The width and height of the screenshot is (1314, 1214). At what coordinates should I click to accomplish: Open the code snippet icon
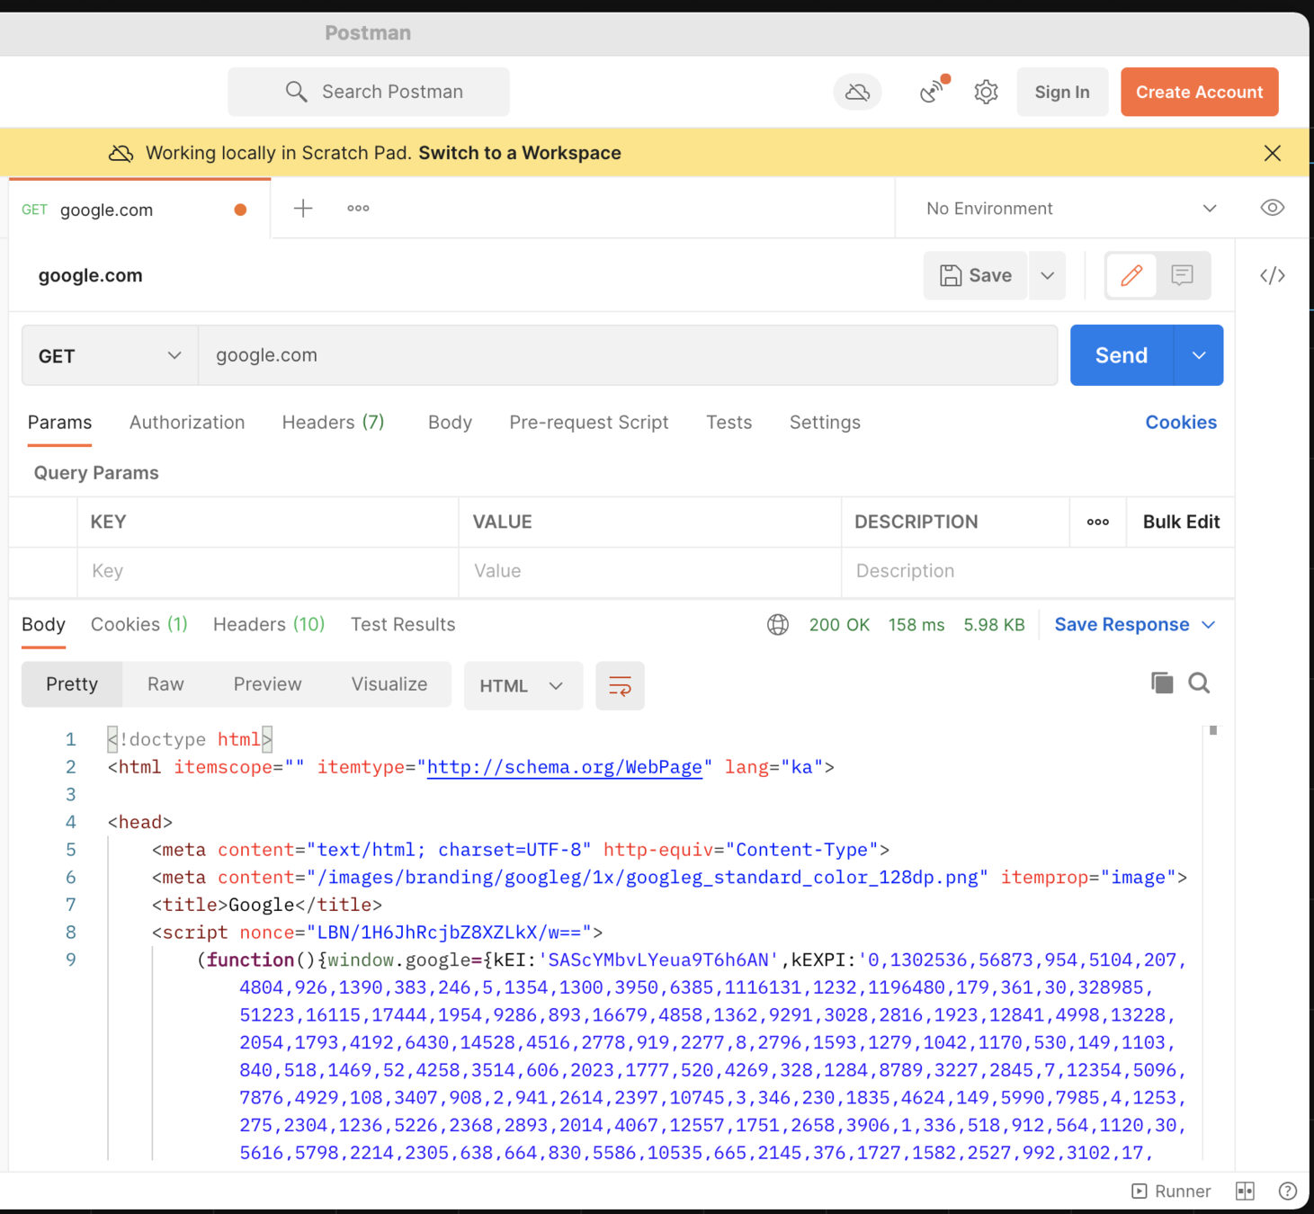tap(1272, 275)
